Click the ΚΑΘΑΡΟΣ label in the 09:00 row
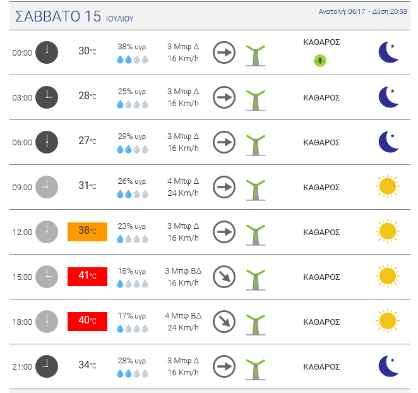This screenshot has height=393, width=418. (x=321, y=187)
